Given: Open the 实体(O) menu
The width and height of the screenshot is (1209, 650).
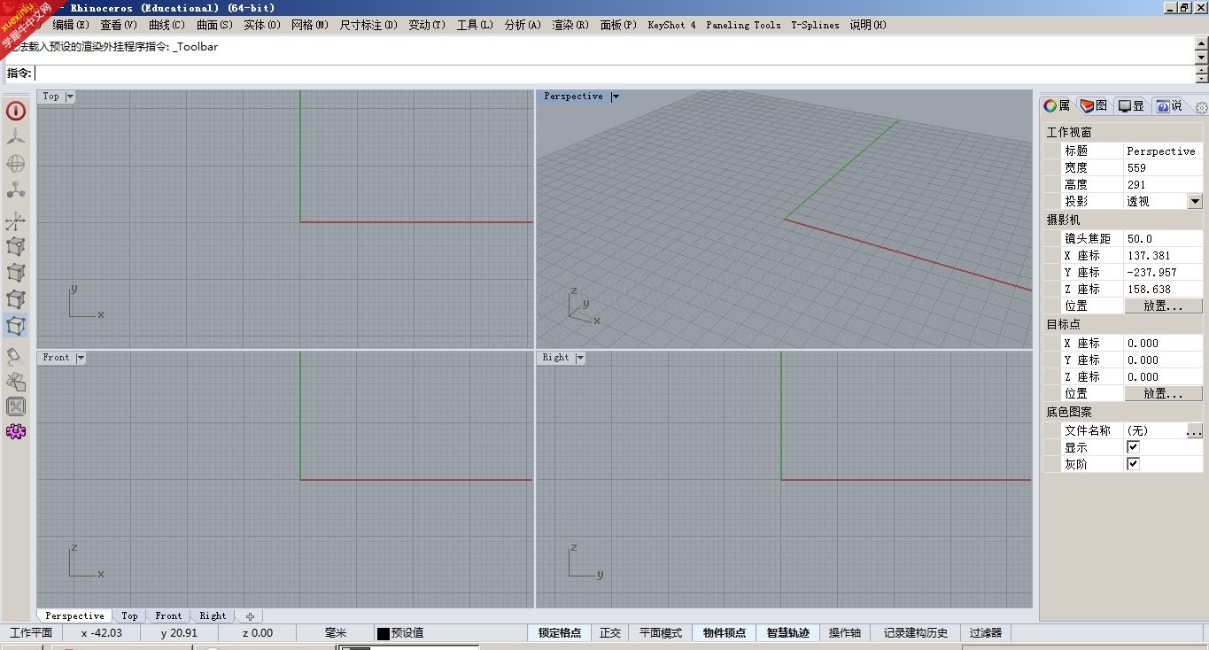Looking at the screenshot, I should (x=262, y=25).
